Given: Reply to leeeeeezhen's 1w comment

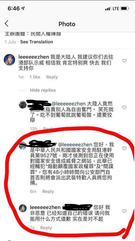Looking at the screenshot, I should 52,77.
